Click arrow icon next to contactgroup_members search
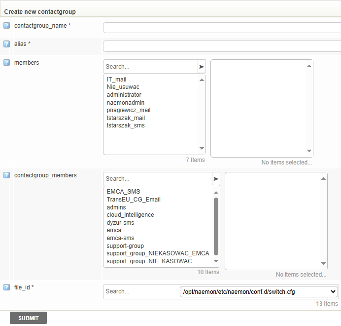 point(216,179)
